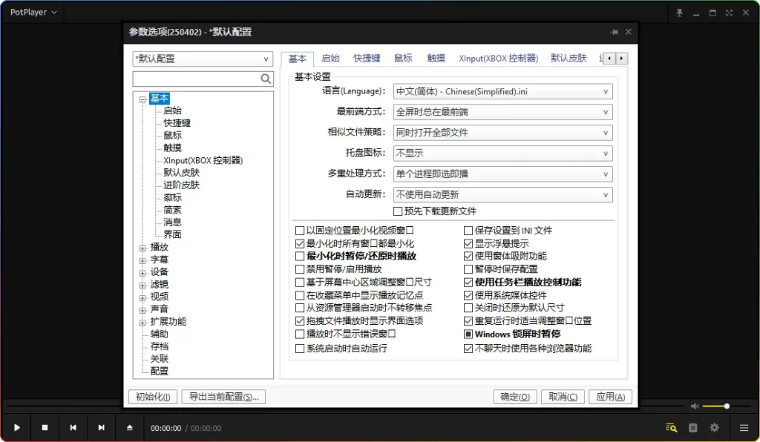Enable 最小化时暂停/还原时播放

[300, 256]
